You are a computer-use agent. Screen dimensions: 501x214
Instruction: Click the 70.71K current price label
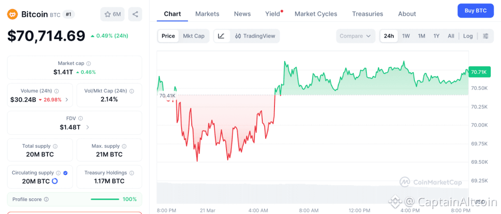478,72
